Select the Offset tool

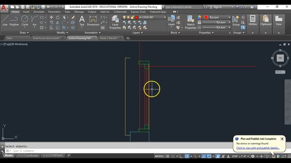click(x=73, y=28)
